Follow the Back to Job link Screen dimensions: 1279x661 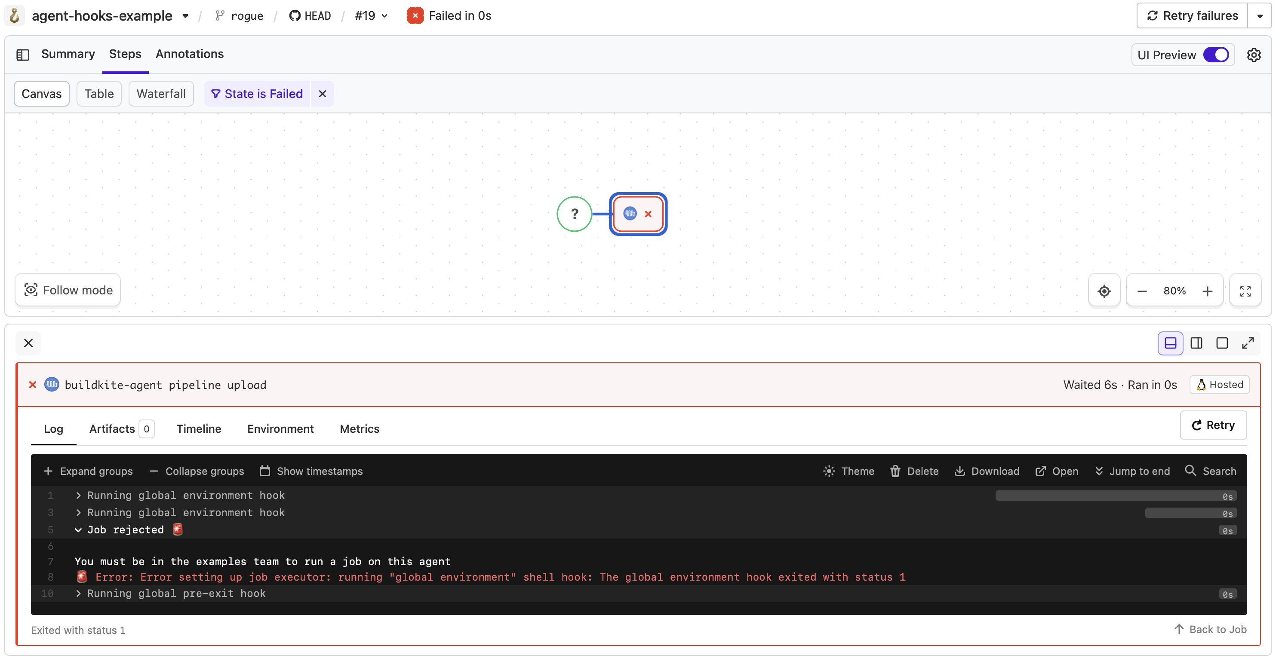click(1210, 629)
